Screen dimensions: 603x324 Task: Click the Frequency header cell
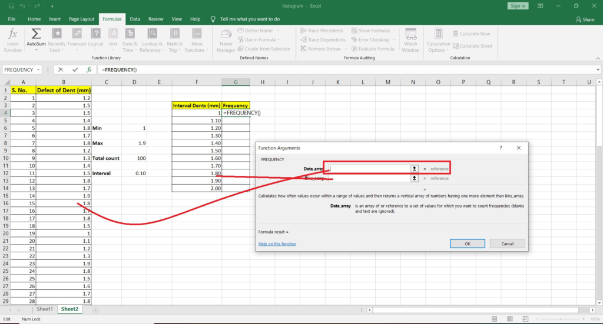(236, 105)
